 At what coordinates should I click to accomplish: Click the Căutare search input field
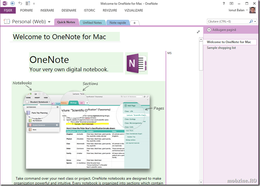(x=228, y=22)
